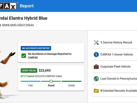Click the value slider circle marker
Image resolution: width=137 pixels, height=103 pixels.
51,81
